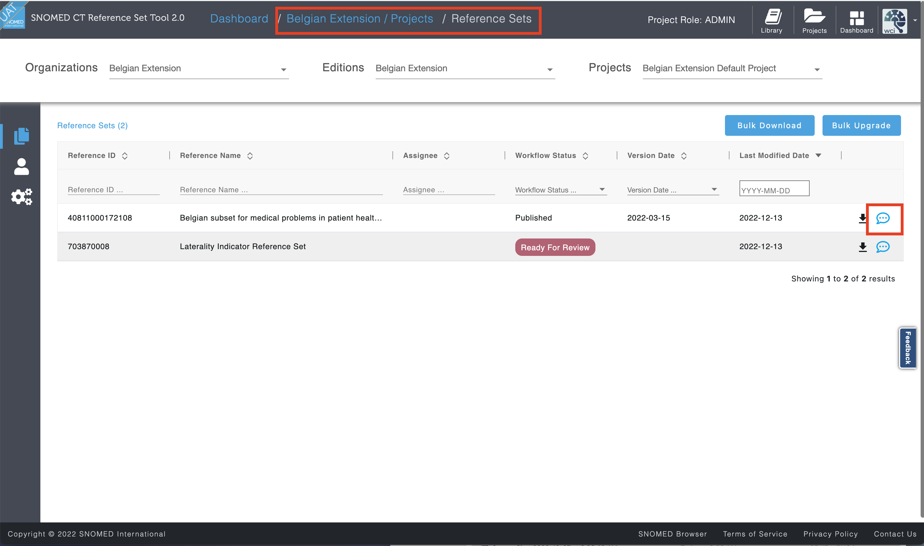This screenshot has width=924, height=546.
Task: Click the Dashboard breadcrumb link
Action: click(239, 19)
